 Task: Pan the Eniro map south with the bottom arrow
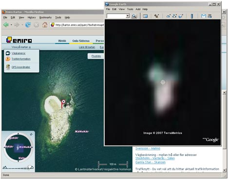(18, 161)
